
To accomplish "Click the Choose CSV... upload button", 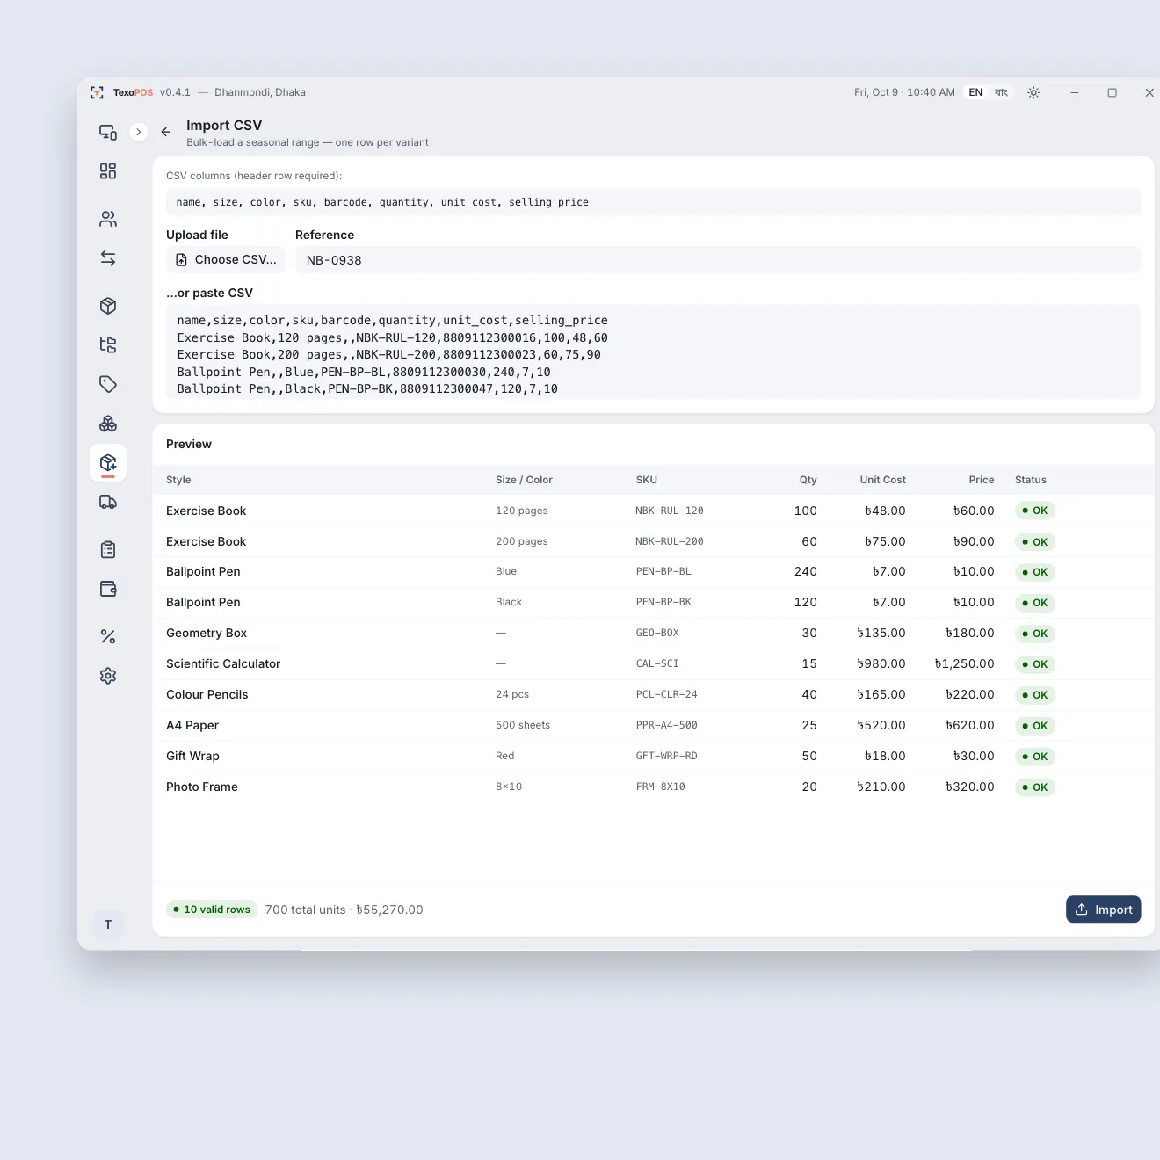I will tap(226, 259).
